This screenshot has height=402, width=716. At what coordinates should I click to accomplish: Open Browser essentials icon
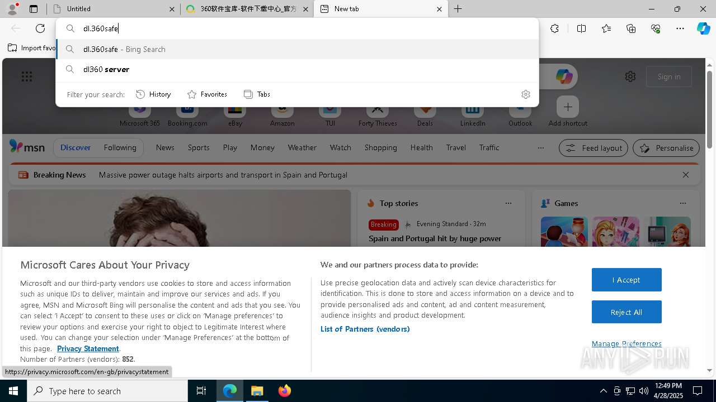tap(656, 28)
